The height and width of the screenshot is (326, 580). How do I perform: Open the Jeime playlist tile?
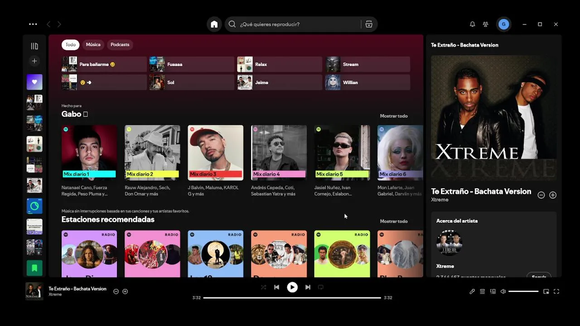pos(280,82)
